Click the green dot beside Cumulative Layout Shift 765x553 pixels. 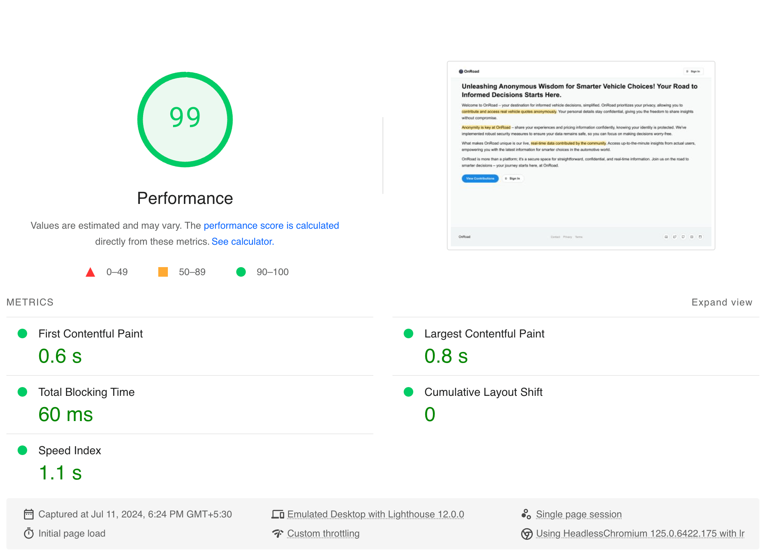point(408,392)
